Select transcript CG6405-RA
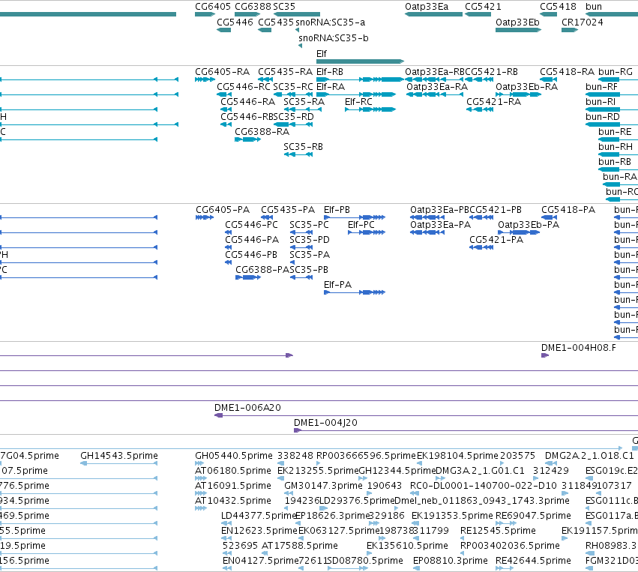Screen dimensions: 638x572 point(205,79)
